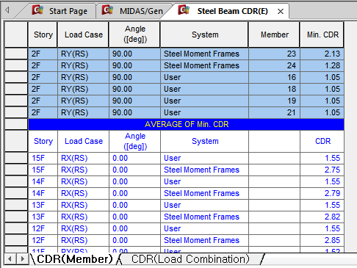Click the MIDAS/Gen tab icon

(108, 10)
